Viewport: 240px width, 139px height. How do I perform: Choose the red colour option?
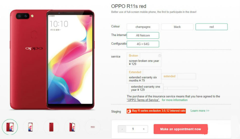[x=211, y=27]
